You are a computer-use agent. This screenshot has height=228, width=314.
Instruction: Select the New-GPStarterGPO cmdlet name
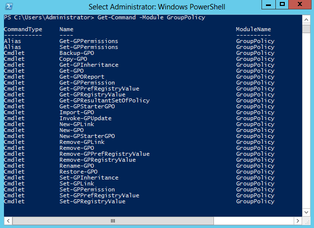point(87,136)
